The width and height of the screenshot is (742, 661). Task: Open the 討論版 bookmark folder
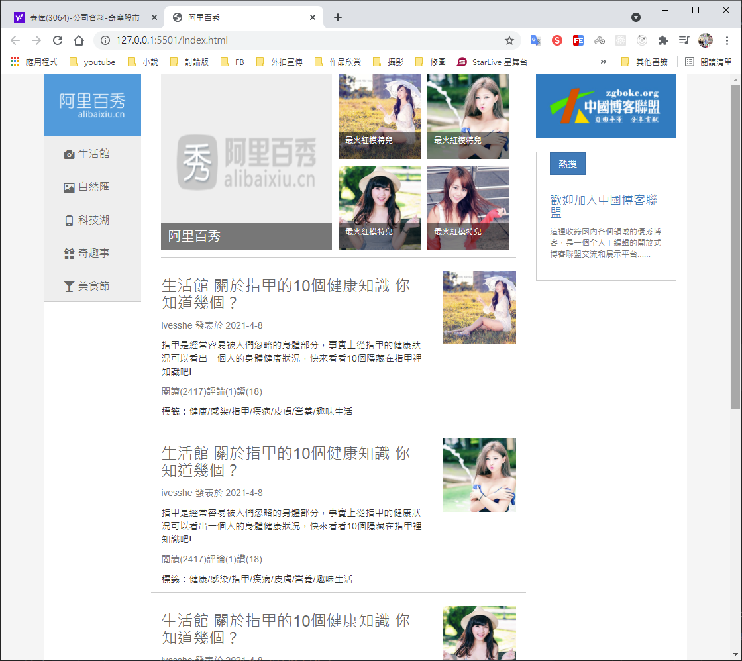click(x=189, y=62)
